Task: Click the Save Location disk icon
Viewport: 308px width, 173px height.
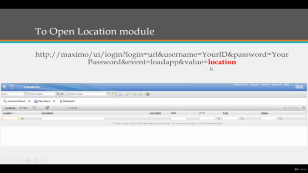Action: (x=120, y=94)
